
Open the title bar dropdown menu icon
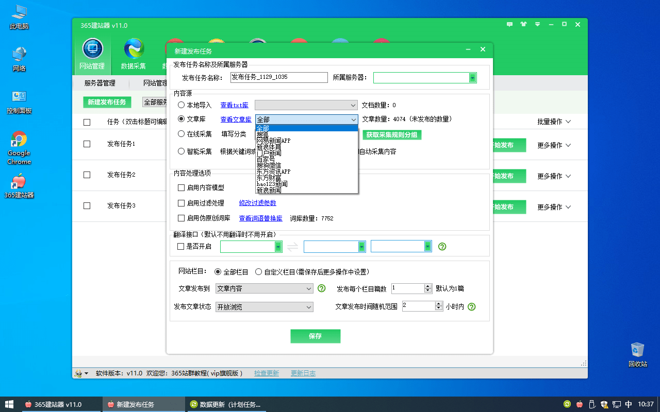537,24
